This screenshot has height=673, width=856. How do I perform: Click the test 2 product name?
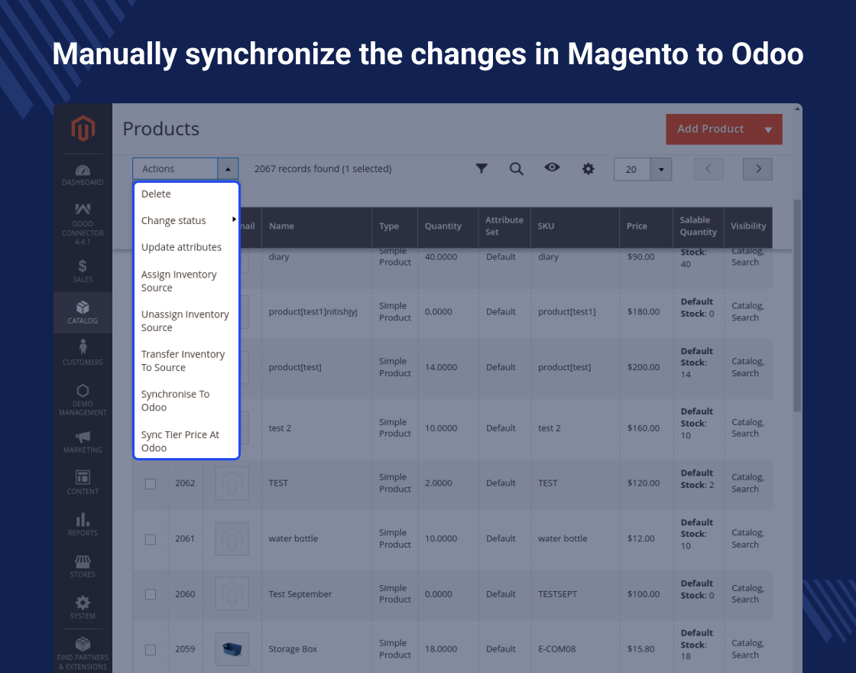pyautogui.click(x=280, y=428)
